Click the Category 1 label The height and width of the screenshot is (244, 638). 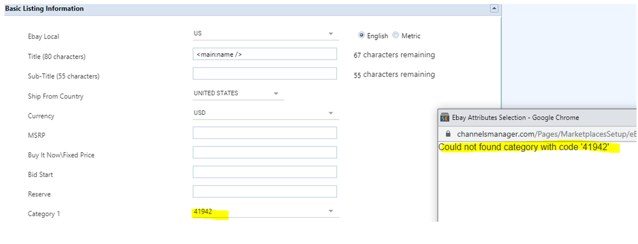[x=44, y=214]
